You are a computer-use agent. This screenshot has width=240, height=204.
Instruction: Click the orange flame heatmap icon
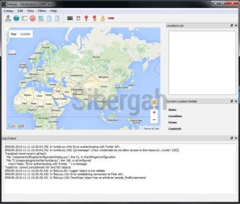click(x=103, y=18)
